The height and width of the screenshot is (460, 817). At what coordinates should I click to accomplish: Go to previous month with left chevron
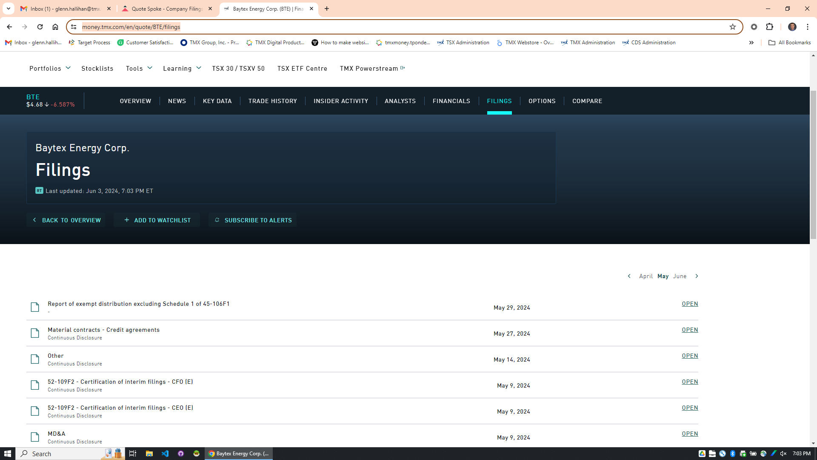[629, 276]
